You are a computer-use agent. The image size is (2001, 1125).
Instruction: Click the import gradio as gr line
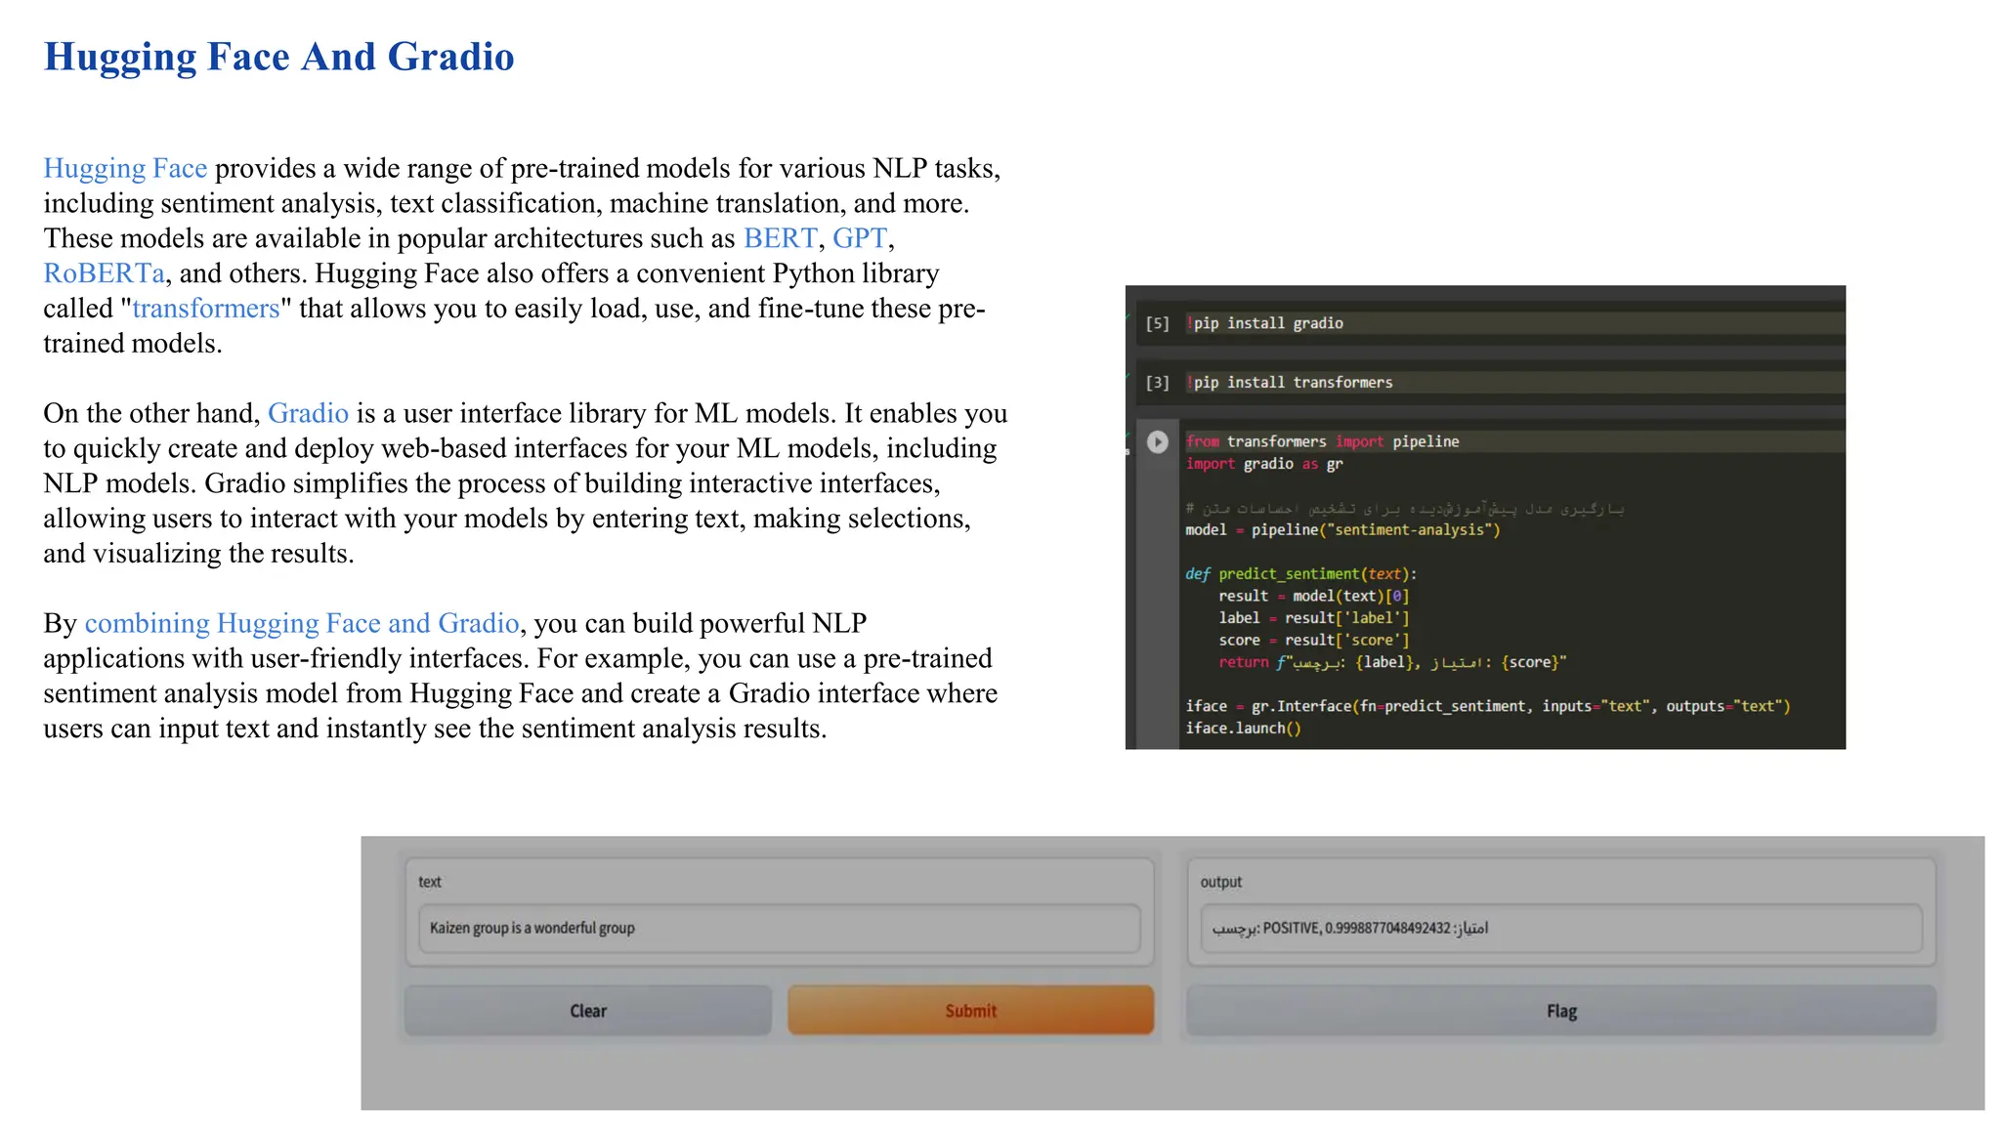click(x=1264, y=464)
